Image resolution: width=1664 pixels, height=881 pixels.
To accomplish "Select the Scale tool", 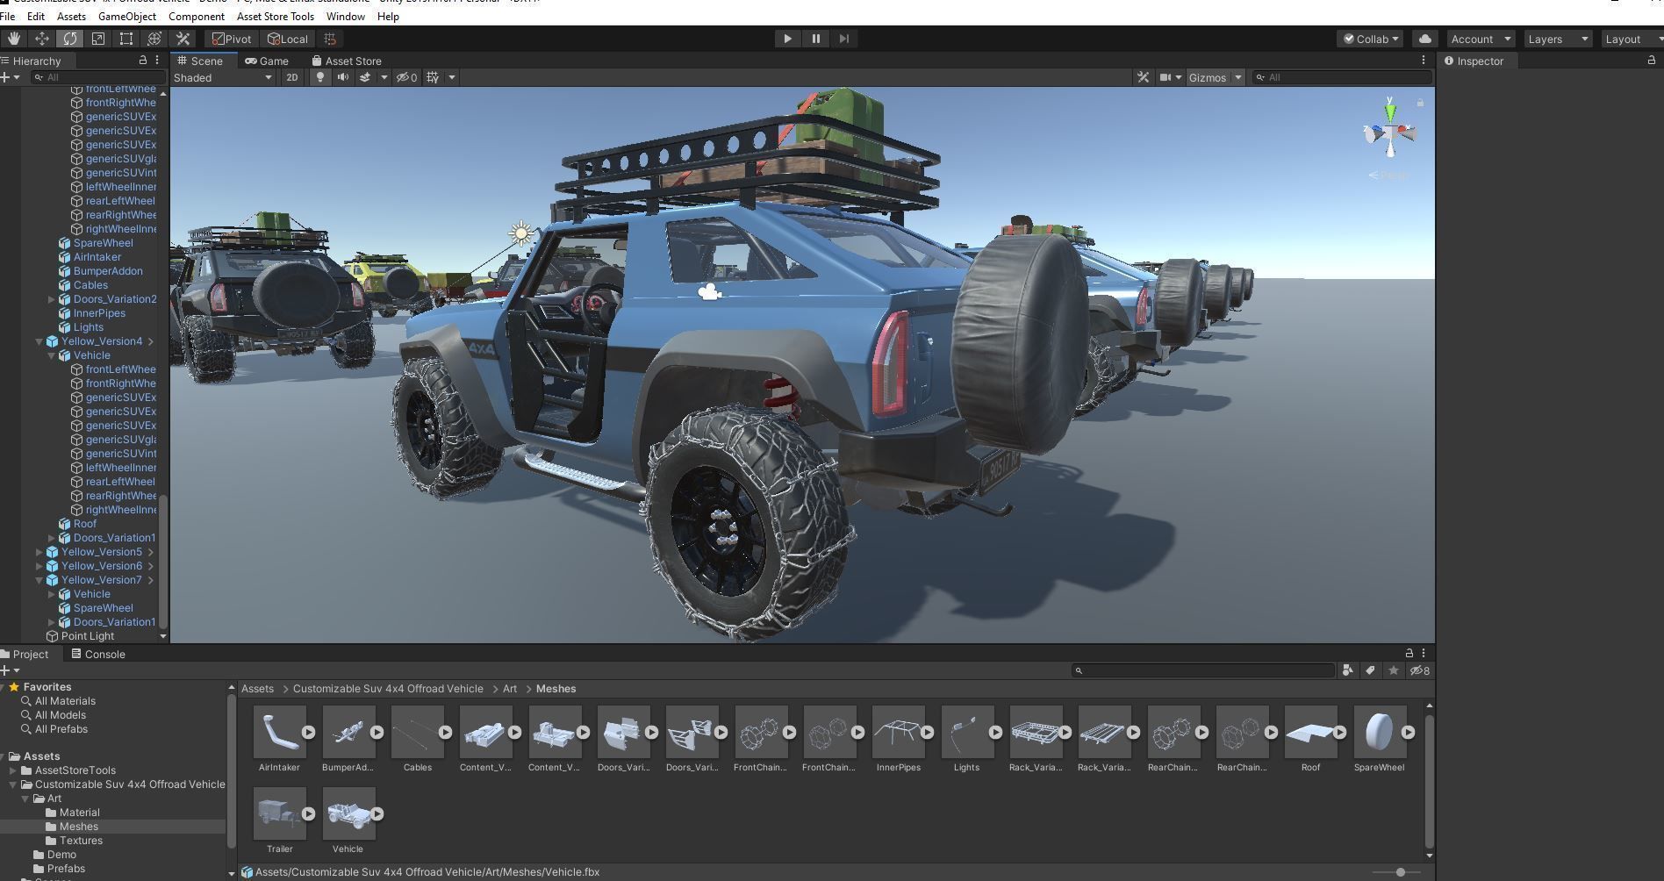I will click(97, 39).
